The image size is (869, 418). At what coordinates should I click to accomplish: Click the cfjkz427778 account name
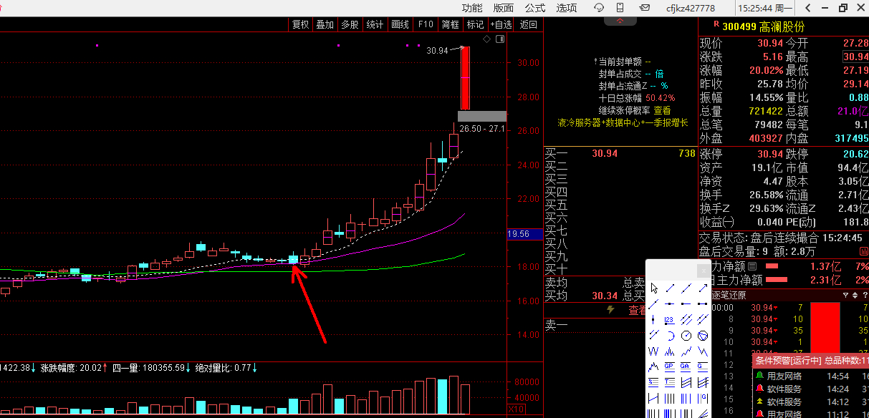click(x=691, y=8)
